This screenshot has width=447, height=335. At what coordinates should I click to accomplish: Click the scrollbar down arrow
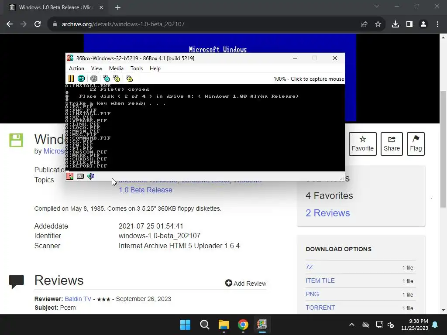pyautogui.click(x=444, y=310)
